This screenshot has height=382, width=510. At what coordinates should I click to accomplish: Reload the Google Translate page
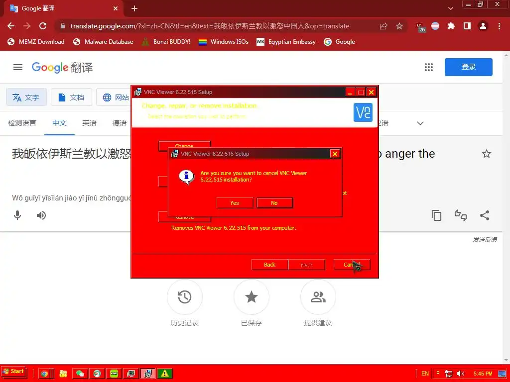point(43,26)
